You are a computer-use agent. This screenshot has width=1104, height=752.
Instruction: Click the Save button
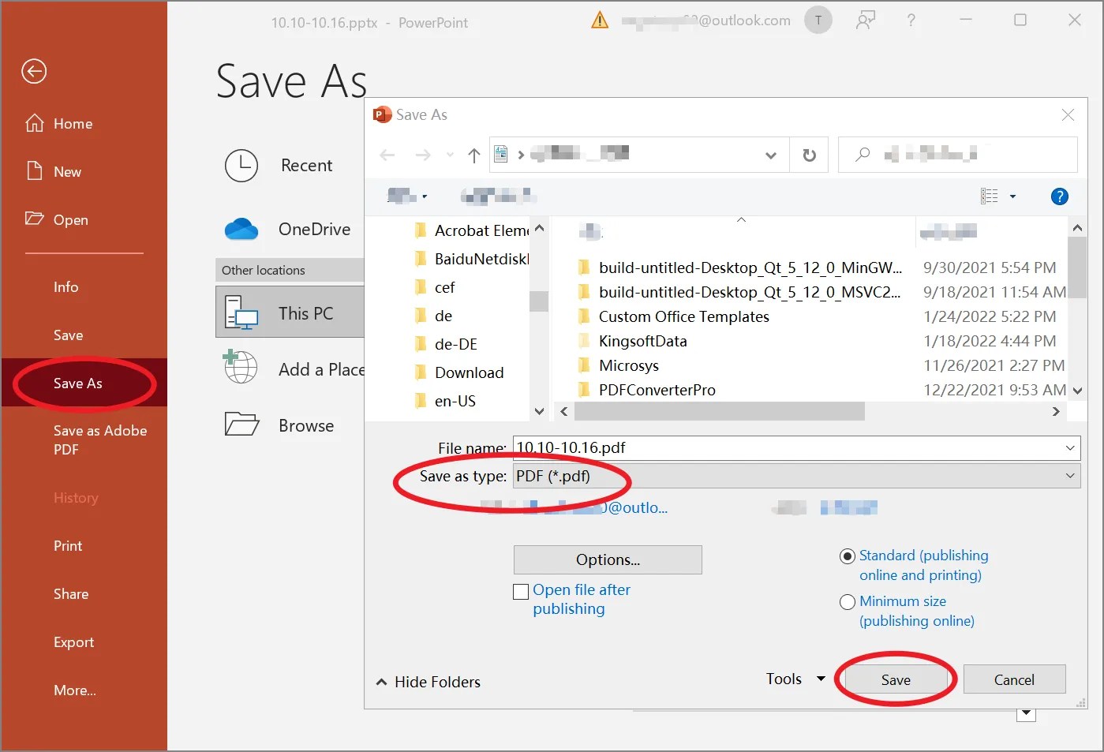tap(895, 679)
